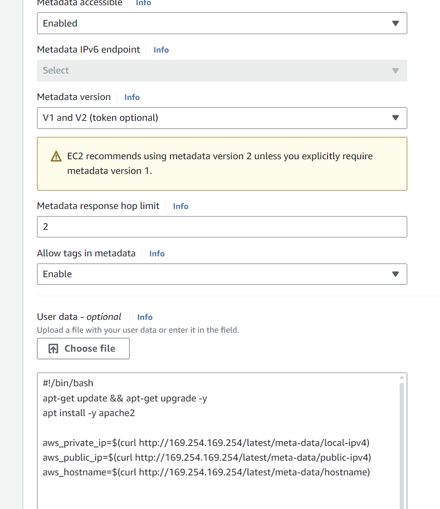
Task: Click the blank line below aws_hostname in script
Action: (x=190, y=487)
